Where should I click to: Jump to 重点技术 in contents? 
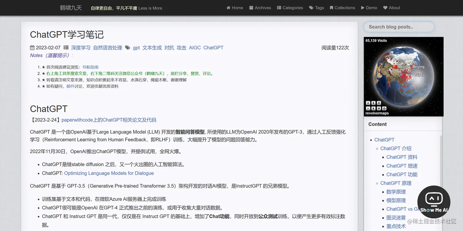396,226
